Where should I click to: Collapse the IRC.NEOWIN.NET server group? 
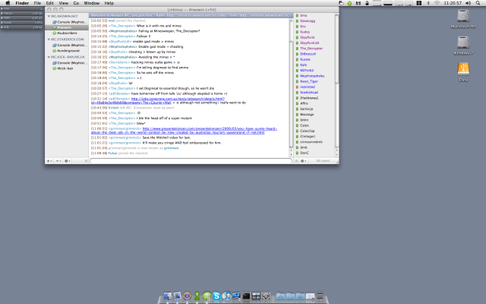coord(48,15)
